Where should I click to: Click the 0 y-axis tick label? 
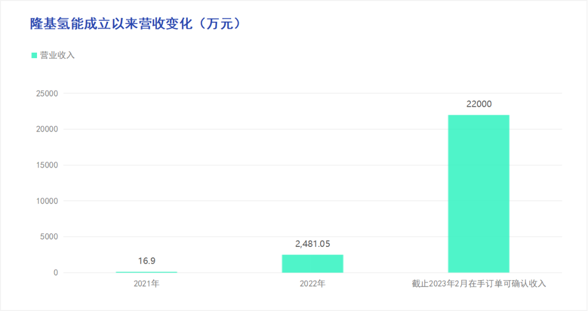click(x=56, y=272)
